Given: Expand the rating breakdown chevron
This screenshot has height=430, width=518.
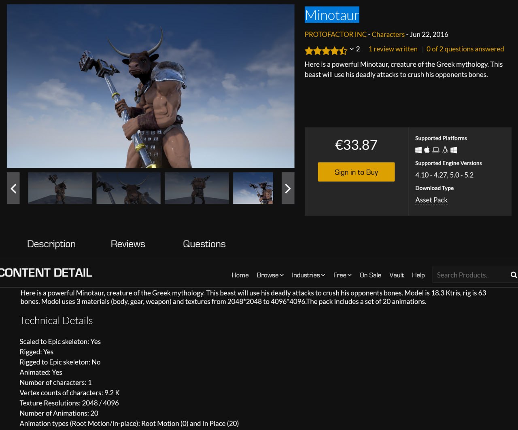Looking at the screenshot, I should [x=352, y=49].
